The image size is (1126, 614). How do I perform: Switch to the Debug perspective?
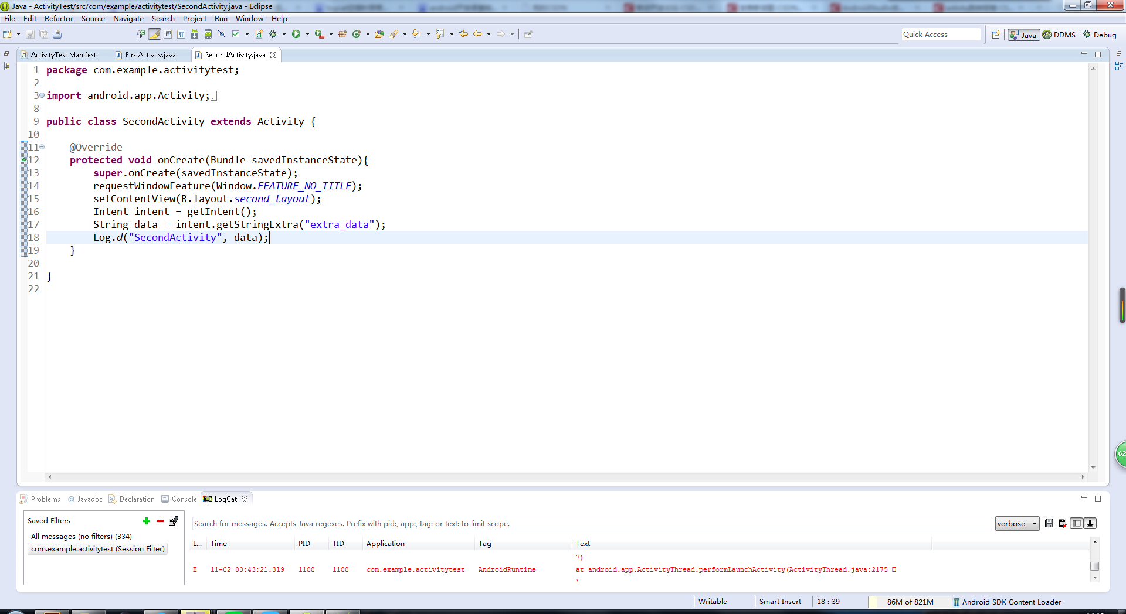1100,35
